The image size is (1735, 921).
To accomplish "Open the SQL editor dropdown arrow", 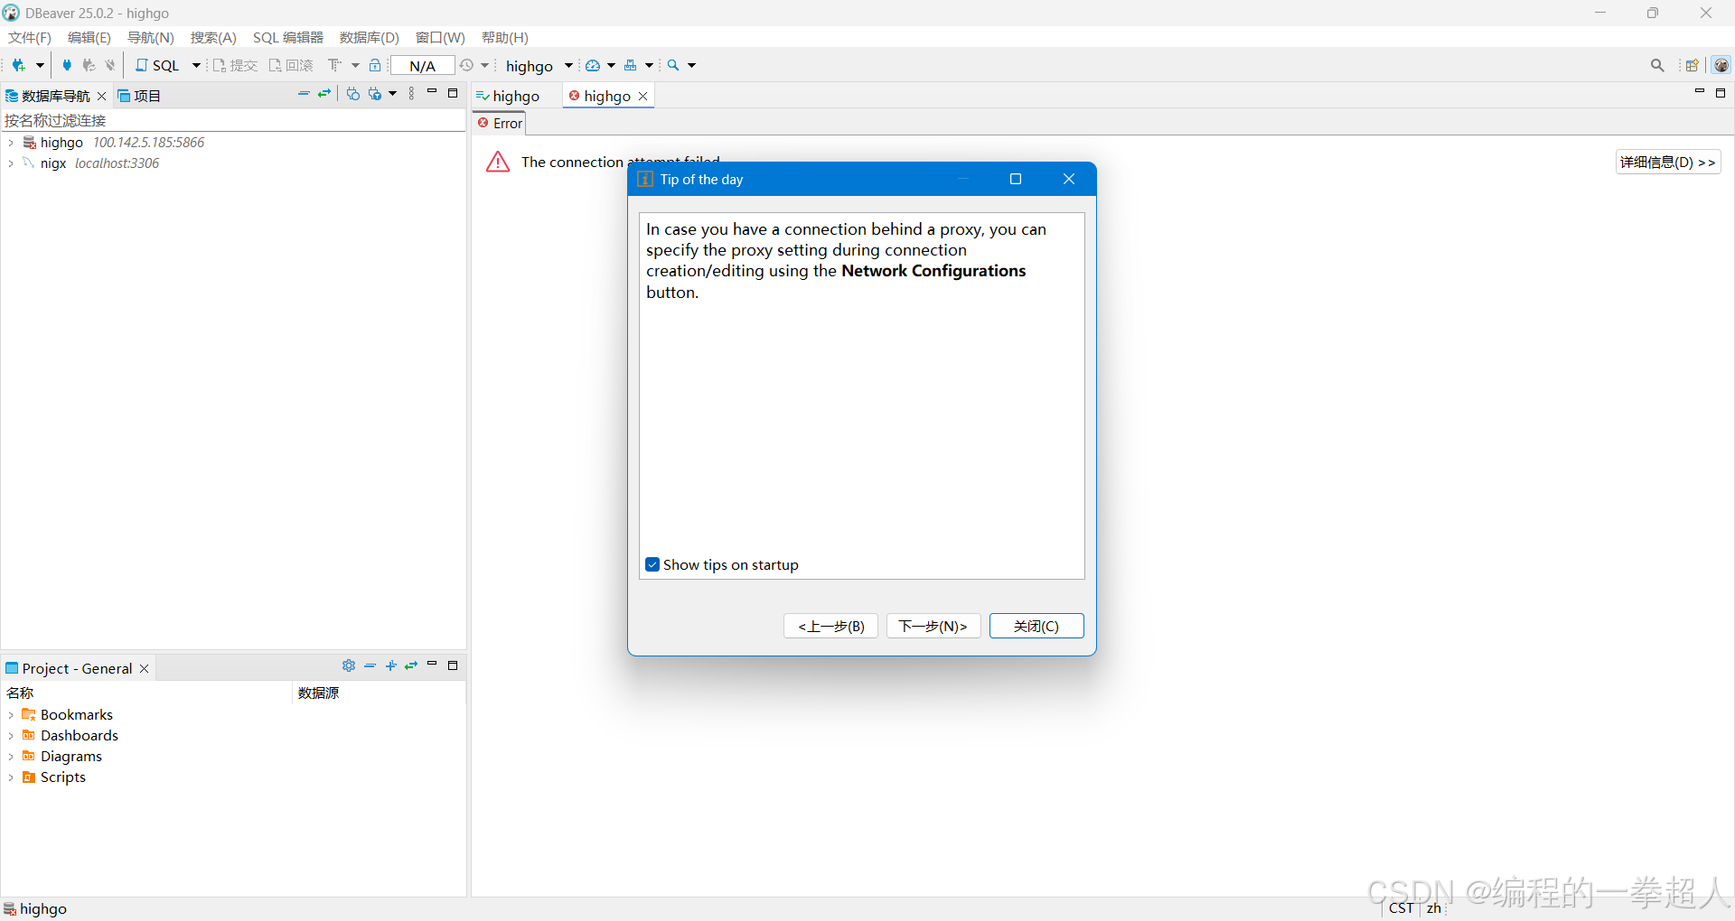I will coord(196,65).
